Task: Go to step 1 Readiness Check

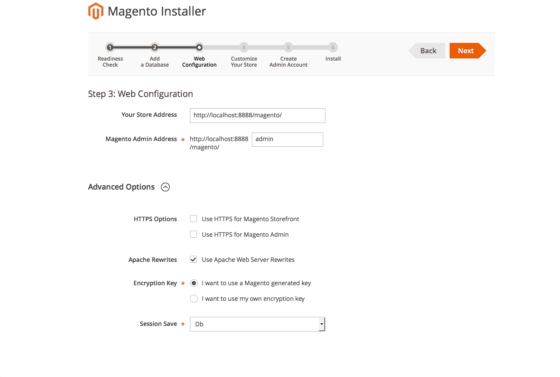Action: [x=110, y=48]
